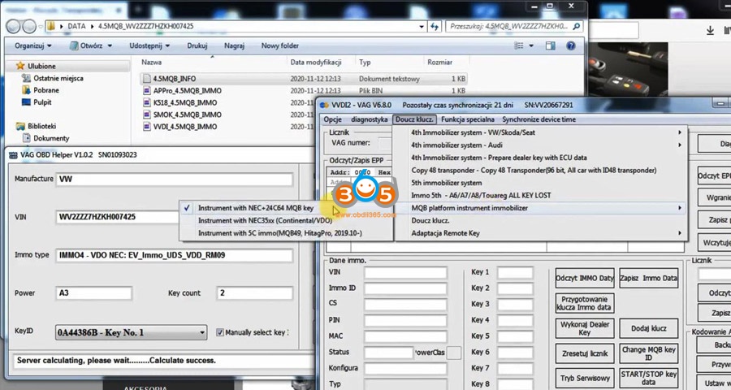Click the VVDI_4.5MQB_IMMO file icon
Image resolution: width=731 pixels, height=390 pixels.
point(147,127)
